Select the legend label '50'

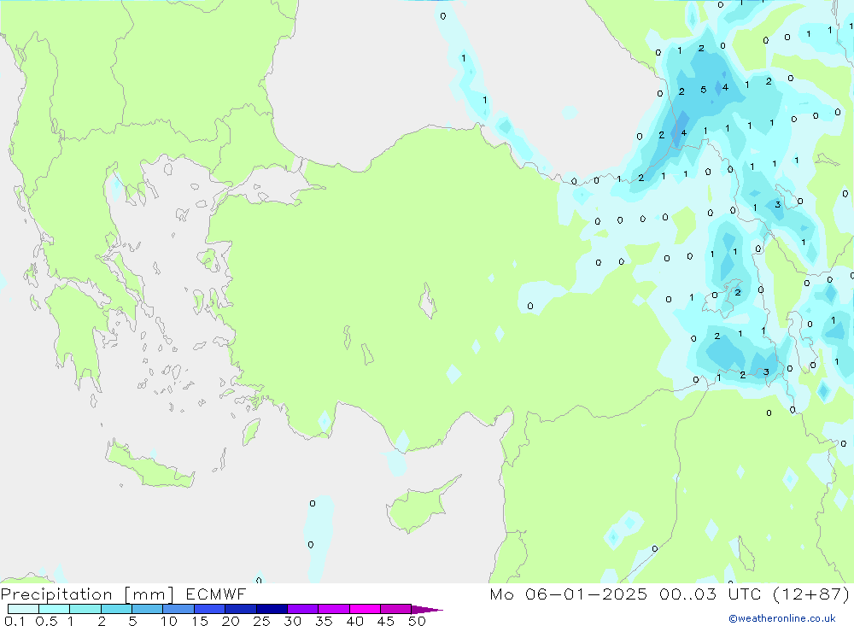(x=417, y=621)
